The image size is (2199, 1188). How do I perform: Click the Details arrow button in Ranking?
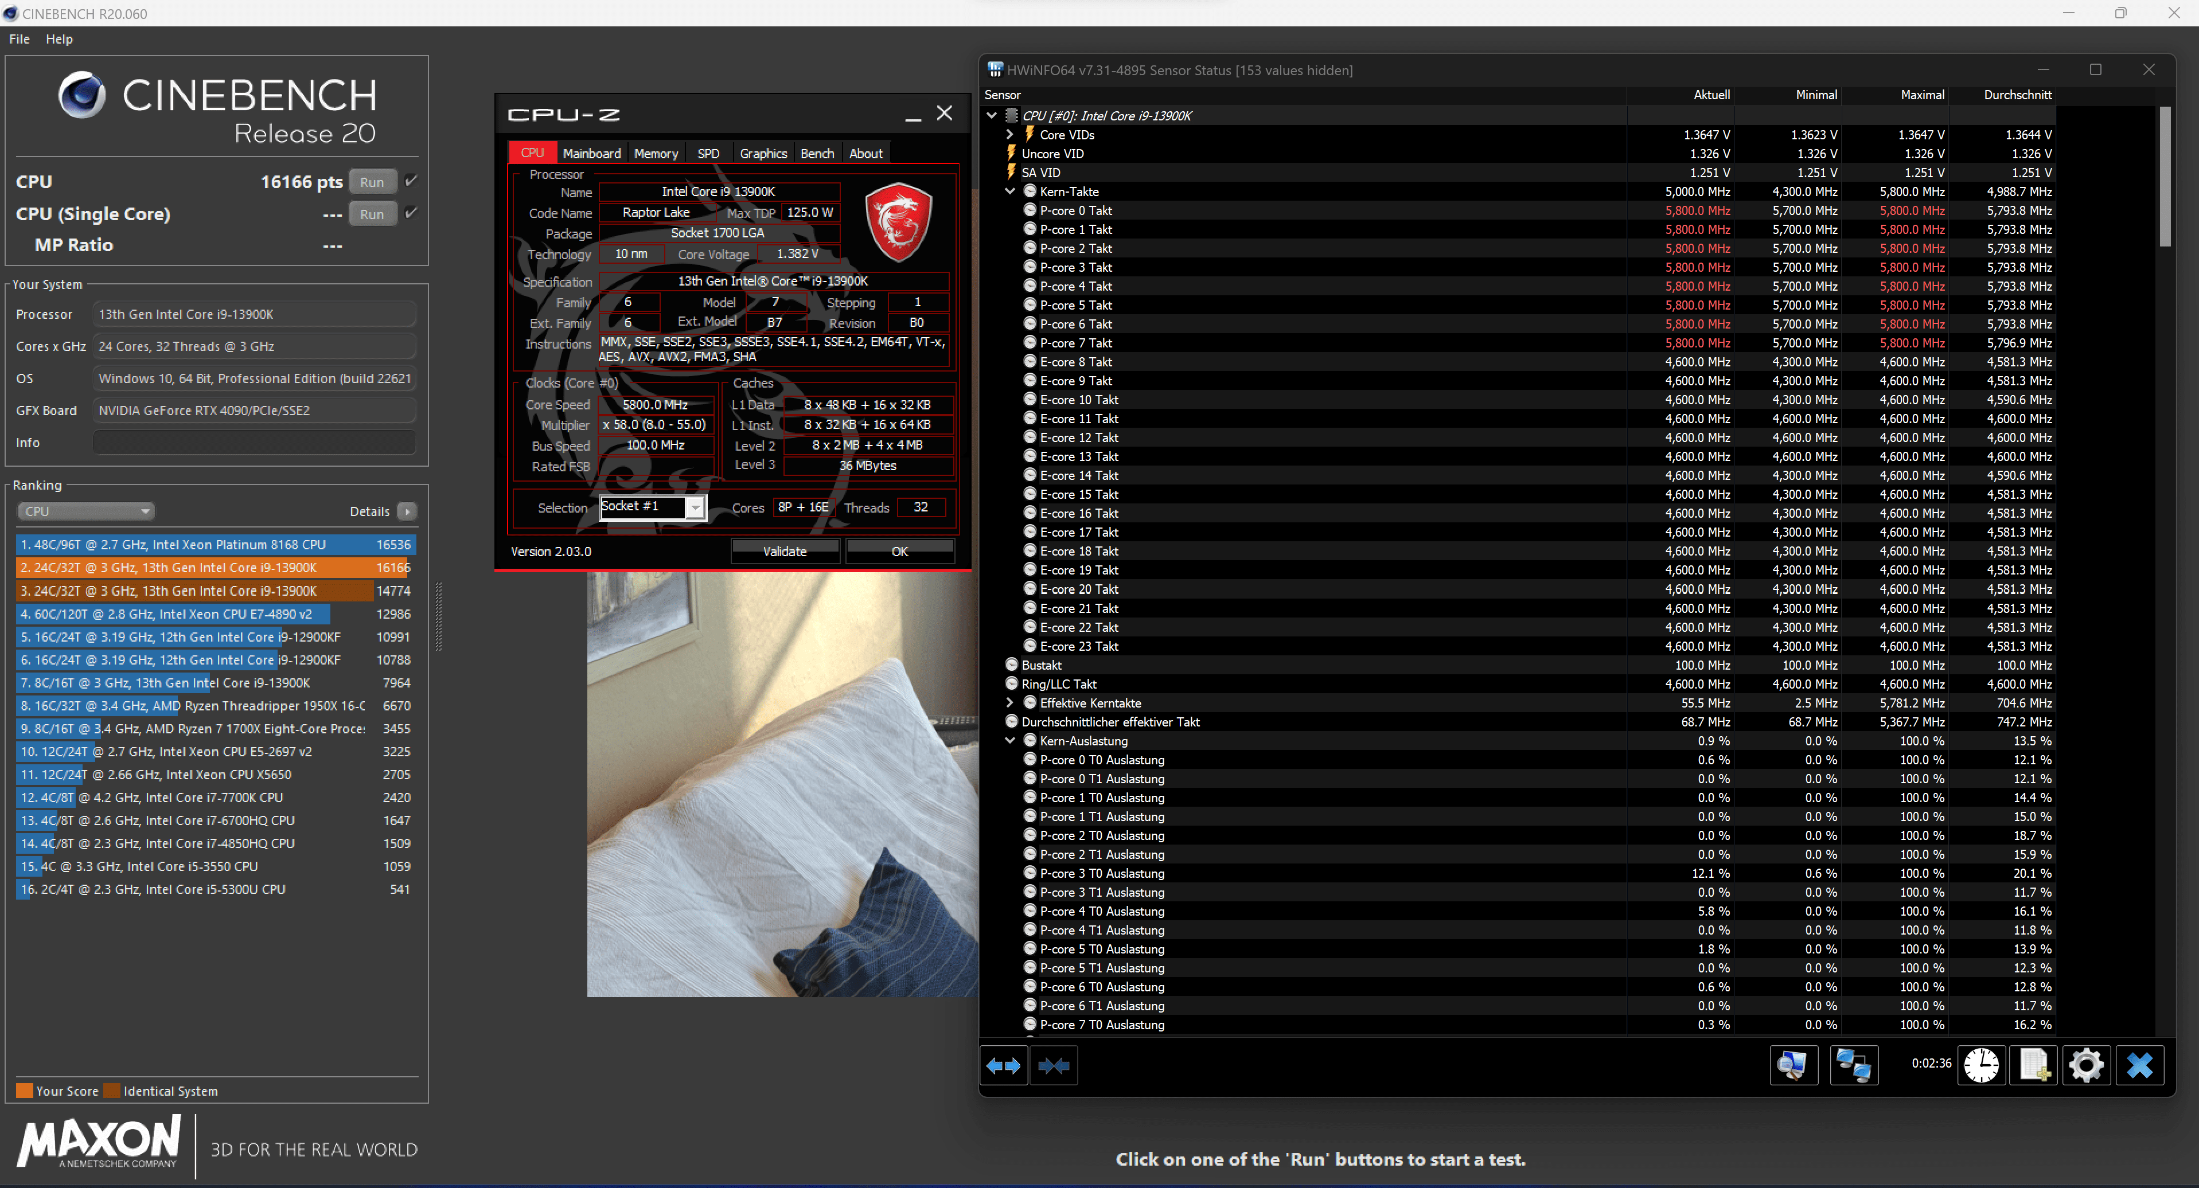pos(407,511)
